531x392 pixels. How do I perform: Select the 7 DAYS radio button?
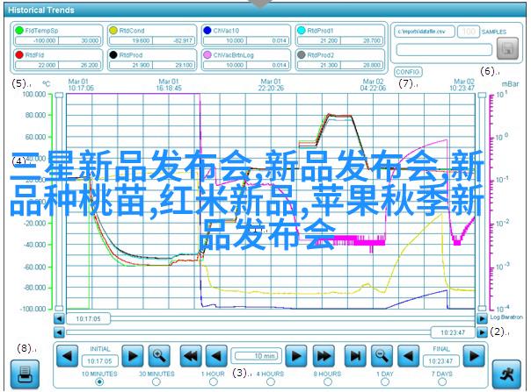(x=442, y=381)
